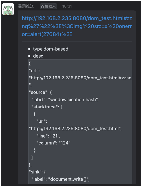Screen dimensions: 141x186
Task: Click the "stacktrace": [ line
Action: click(47, 107)
